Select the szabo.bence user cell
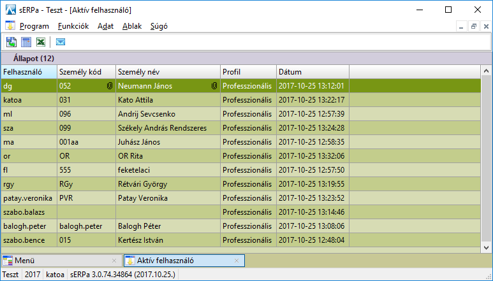This screenshot has width=493, height=281. pyautogui.click(x=29, y=240)
